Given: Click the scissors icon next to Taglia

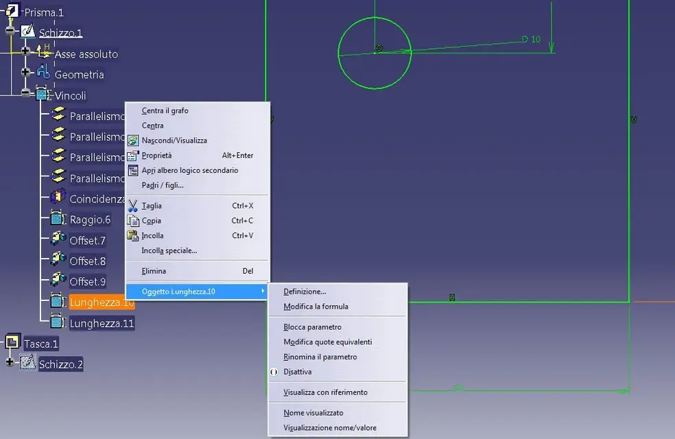Looking at the screenshot, I should (x=133, y=206).
